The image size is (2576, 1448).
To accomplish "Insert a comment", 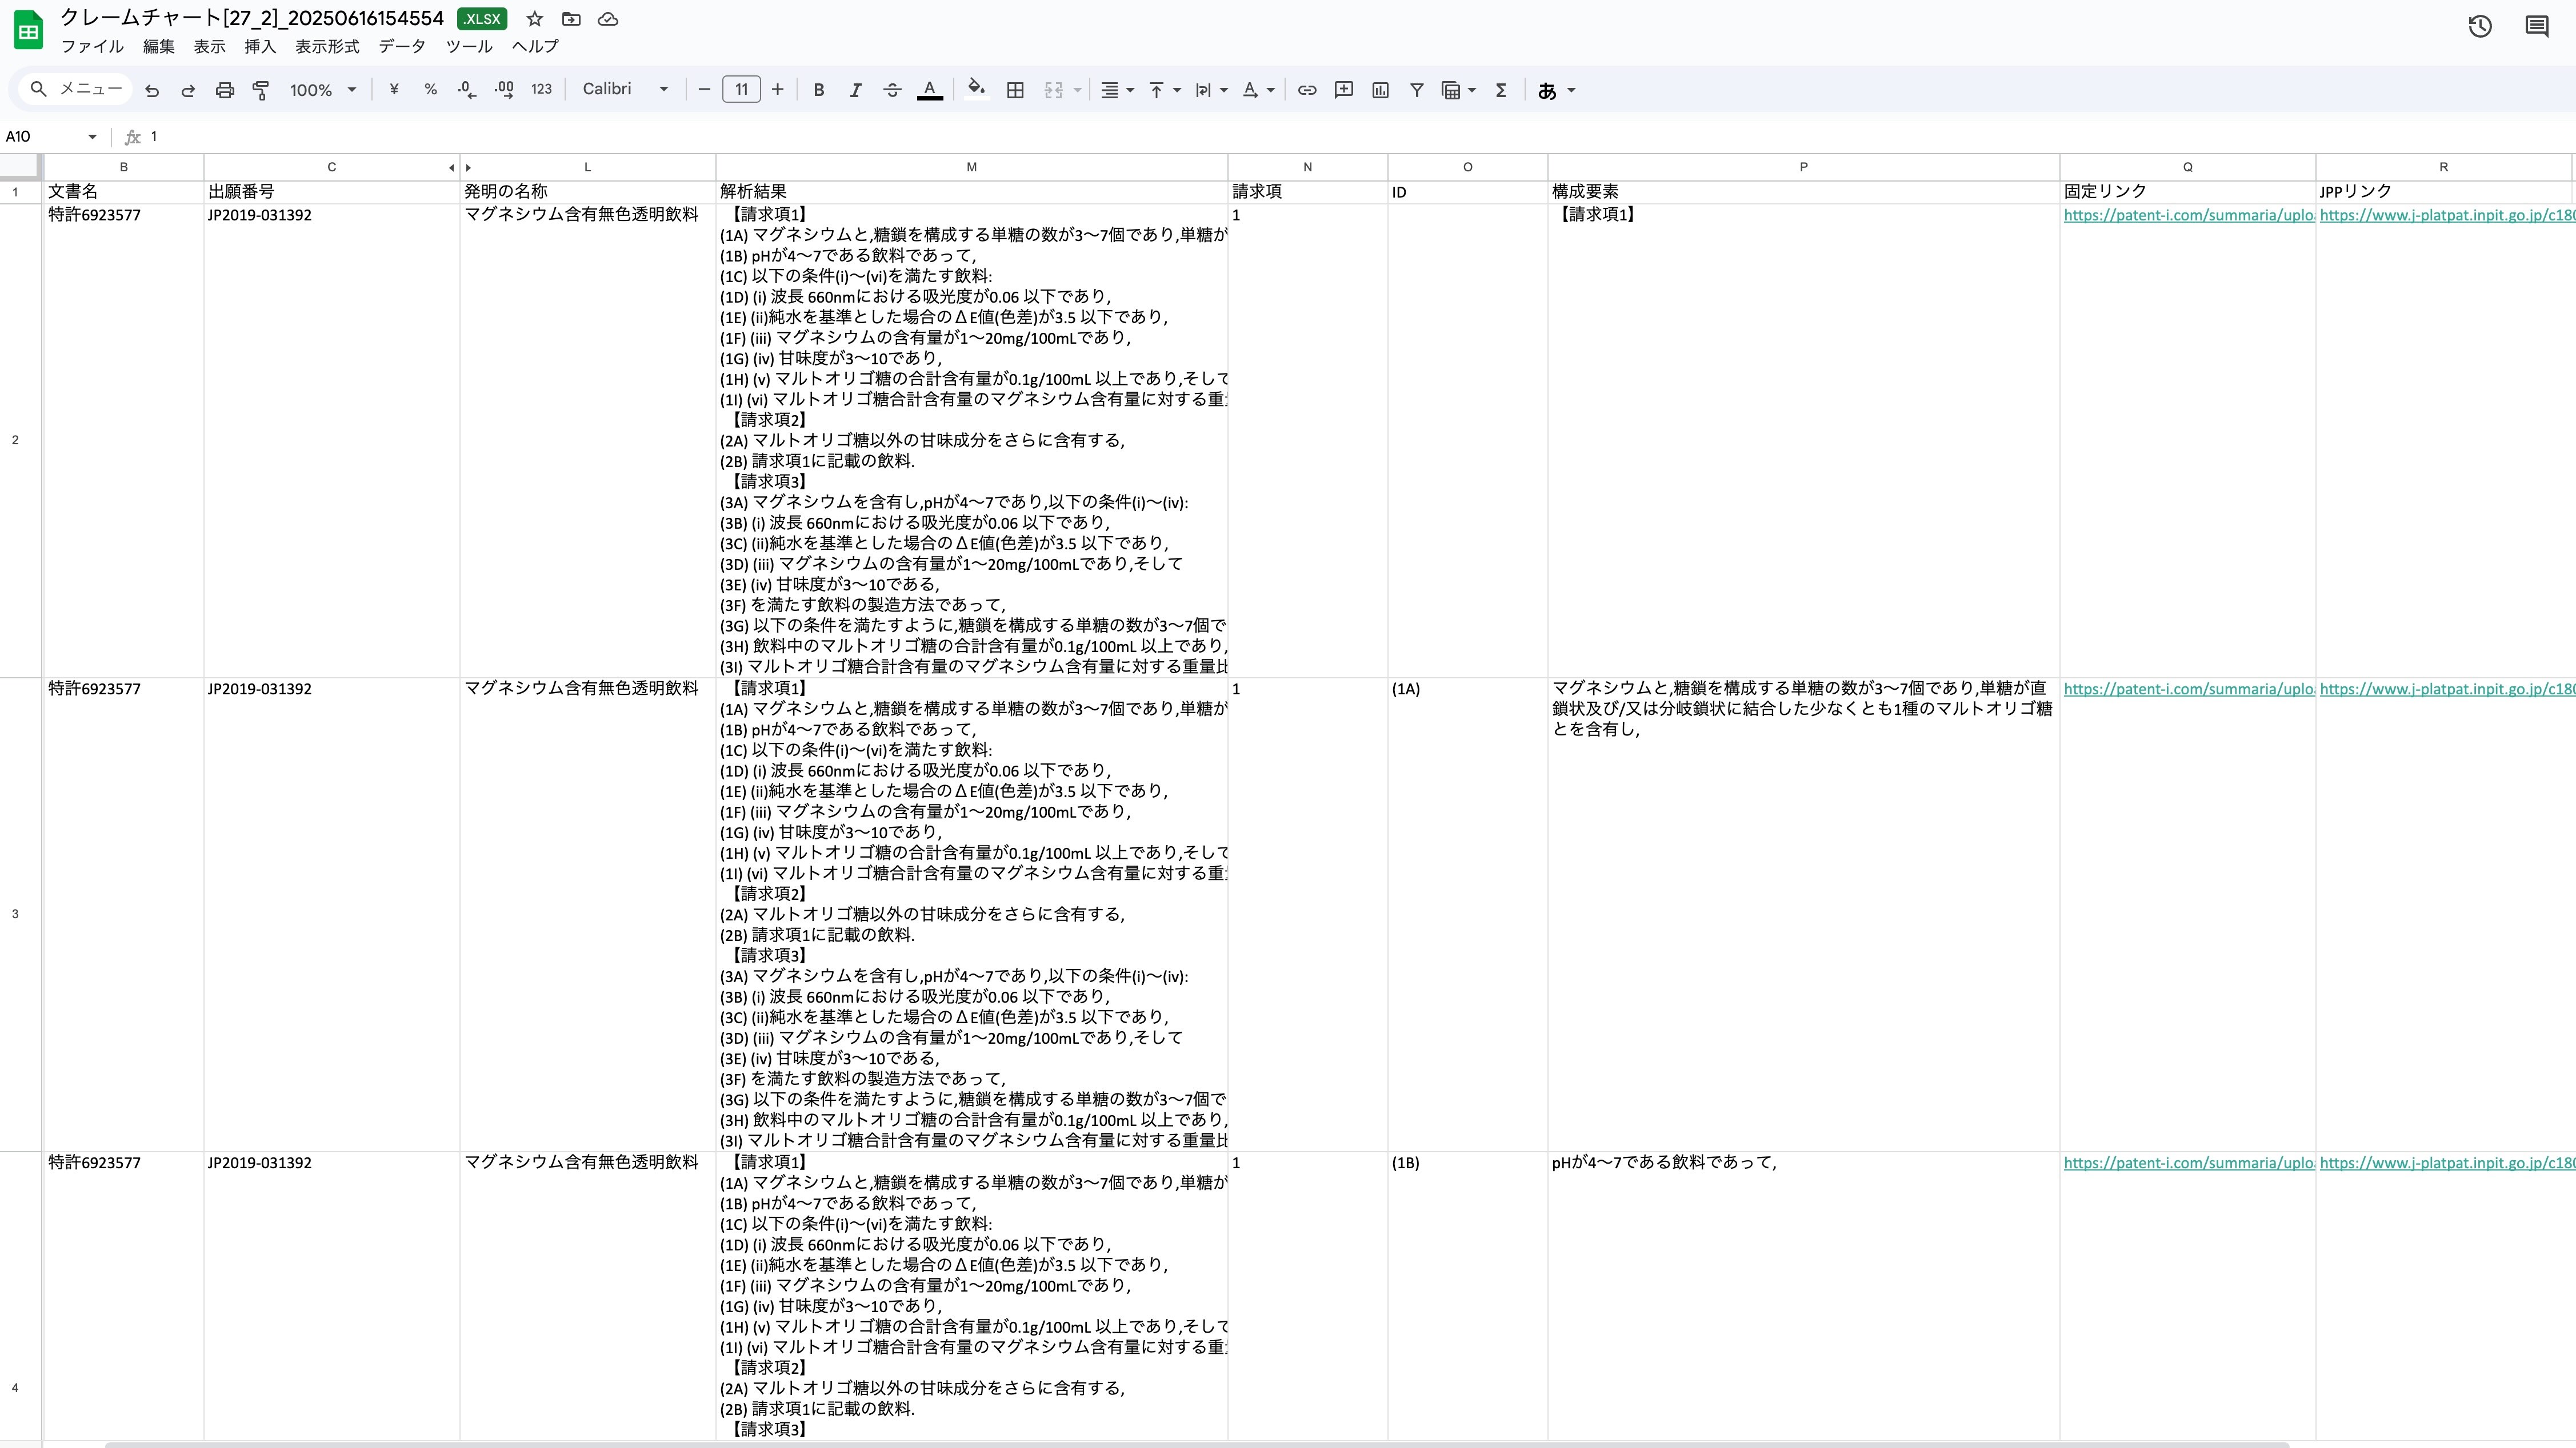I will tap(1344, 90).
